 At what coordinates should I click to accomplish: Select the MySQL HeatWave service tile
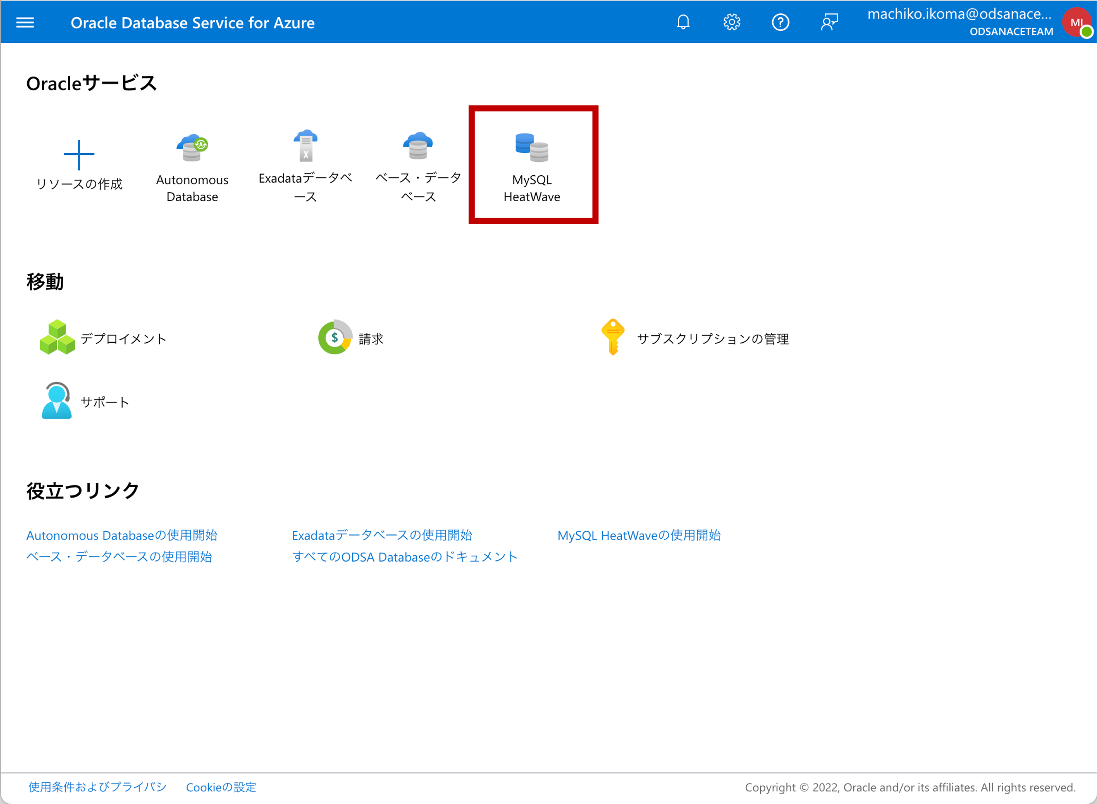click(532, 166)
